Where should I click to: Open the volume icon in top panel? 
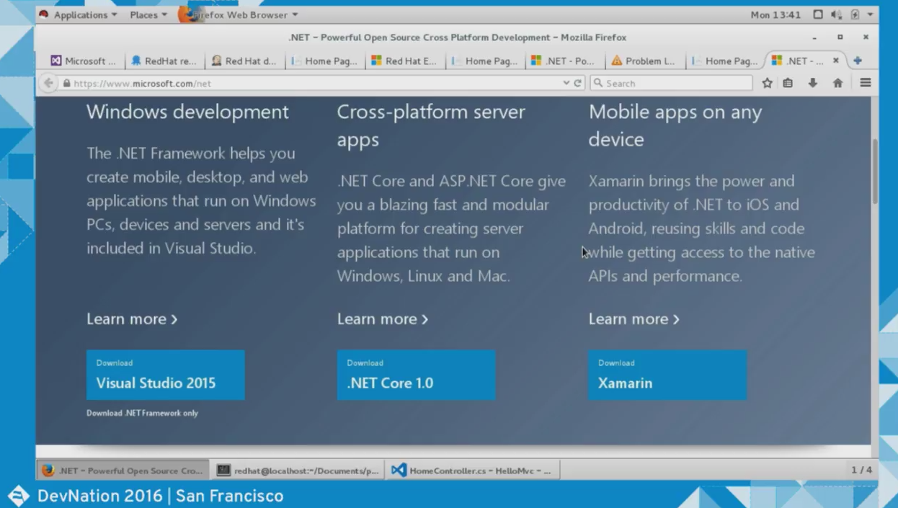(836, 14)
